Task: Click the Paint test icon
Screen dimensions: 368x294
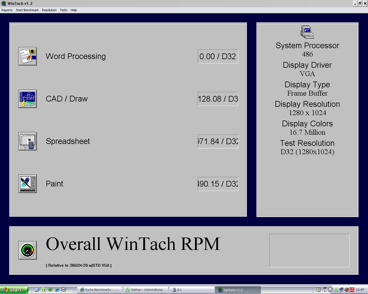Action: pos(28,184)
